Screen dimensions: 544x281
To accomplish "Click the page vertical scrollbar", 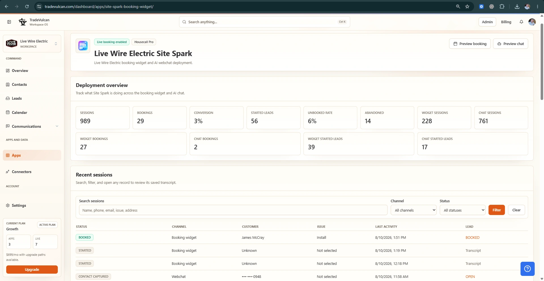I will click(542, 62).
